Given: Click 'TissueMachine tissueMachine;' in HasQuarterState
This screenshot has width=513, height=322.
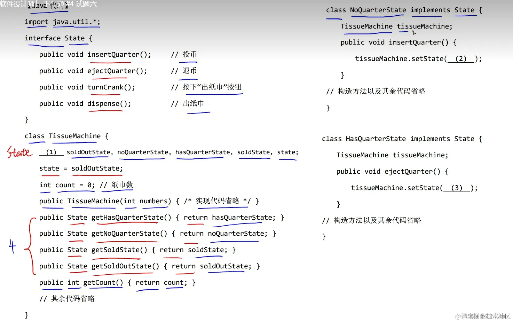Looking at the screenshot, I should 392,155.
